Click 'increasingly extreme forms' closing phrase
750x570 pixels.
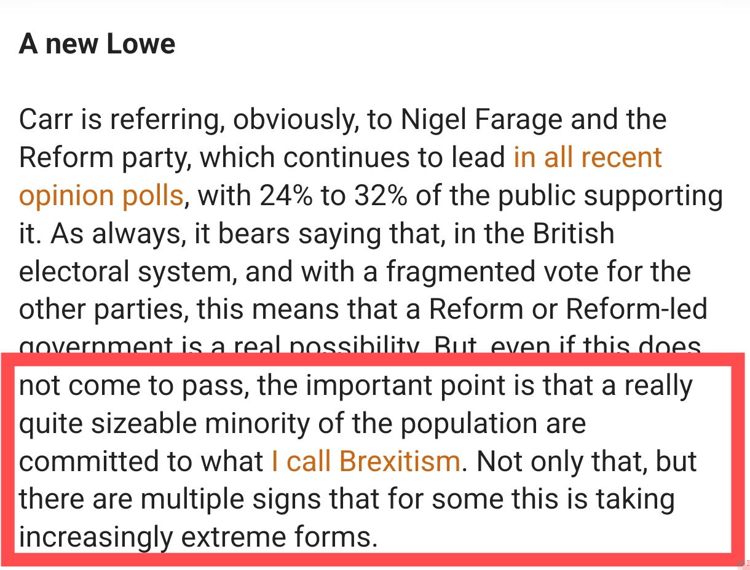197,537
